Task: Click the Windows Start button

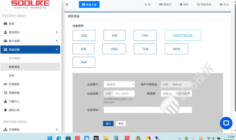Action: coord(50,138)
